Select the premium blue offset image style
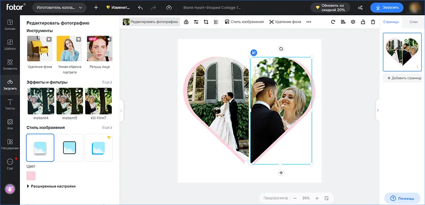The width and height of the screenshot is (425, 205). 99,148
